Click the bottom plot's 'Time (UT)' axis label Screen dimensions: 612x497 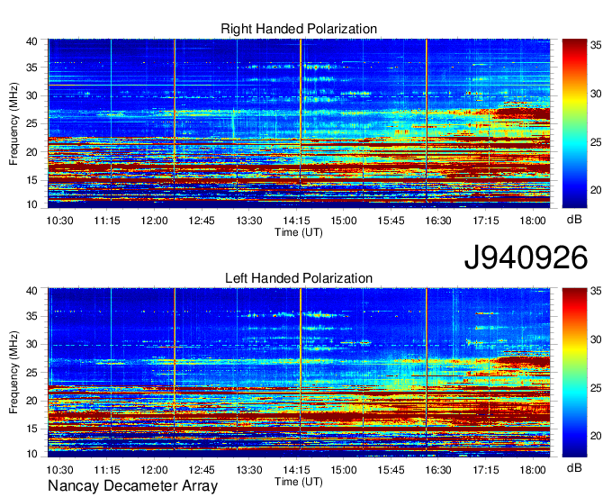click(x=299, y=482)
